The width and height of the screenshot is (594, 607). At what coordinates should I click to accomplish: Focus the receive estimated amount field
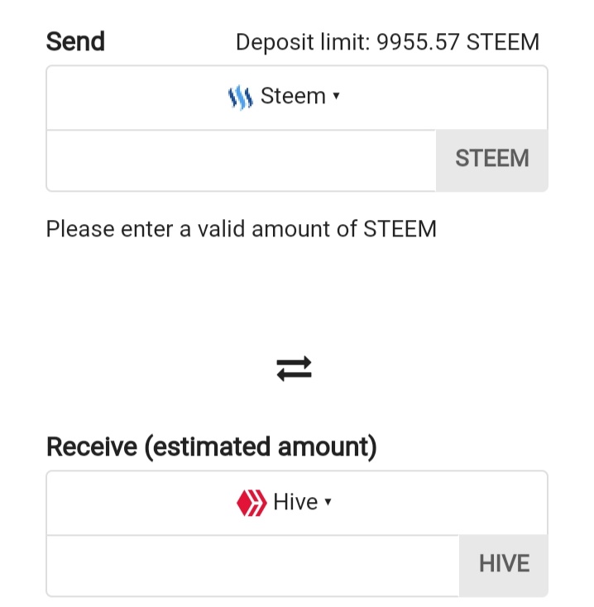(253, 566)
